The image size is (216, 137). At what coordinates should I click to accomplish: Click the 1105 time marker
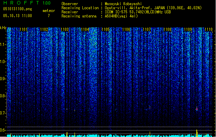pyautogui.click(x=106, y=29)
